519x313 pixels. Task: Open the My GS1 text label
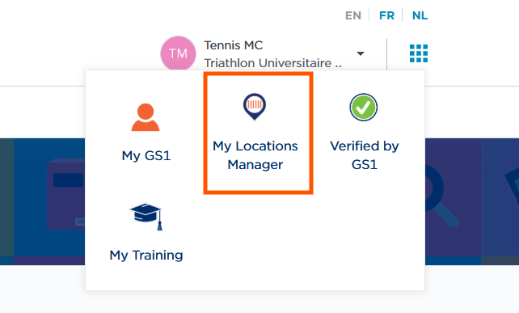click(146, 155)
